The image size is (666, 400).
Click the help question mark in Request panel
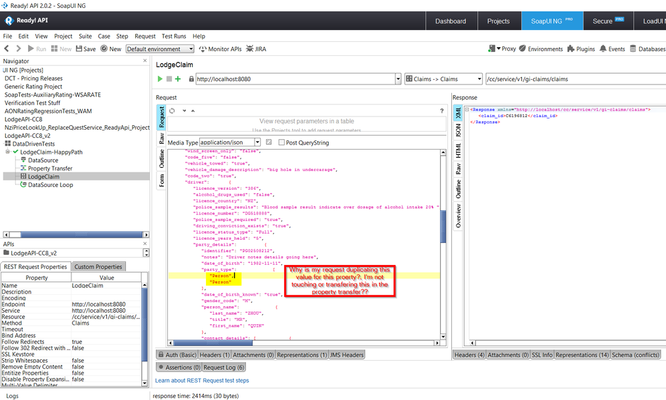coord(441,110)
